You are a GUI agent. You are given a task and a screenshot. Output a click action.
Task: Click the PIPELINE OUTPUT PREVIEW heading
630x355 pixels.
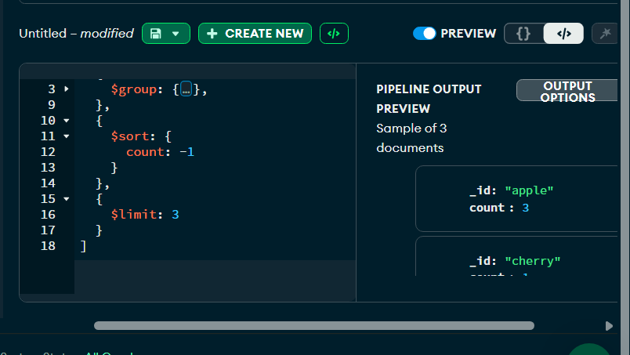click(x=429, y=99)
